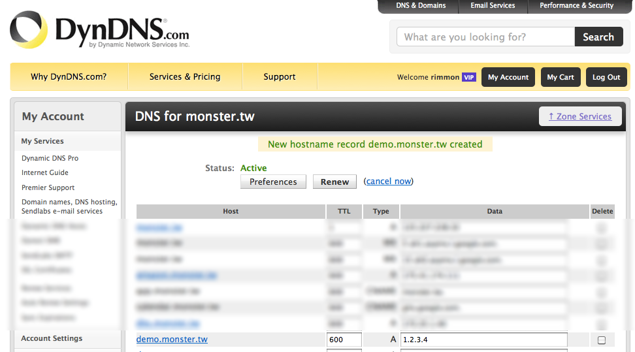Follow the Zone Services link
This screenshot has width=635, height=352.
coord(580,116)
